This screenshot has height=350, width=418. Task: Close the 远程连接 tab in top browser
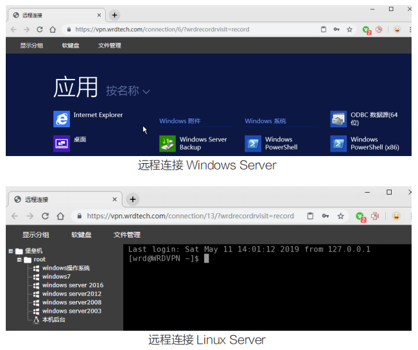coord(99,15)
